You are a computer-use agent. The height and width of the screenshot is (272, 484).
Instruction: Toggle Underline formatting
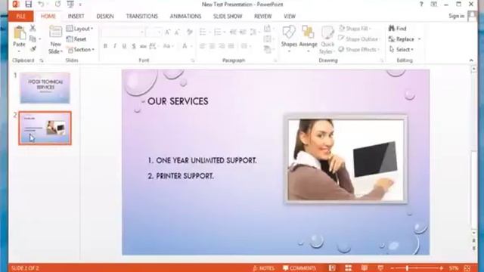tap(124, 46)
